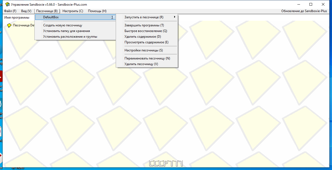The width and height of the screenshot is (332, 170).
Task: Select Быстрое восстановление (Q)
Action: point(147,31)
